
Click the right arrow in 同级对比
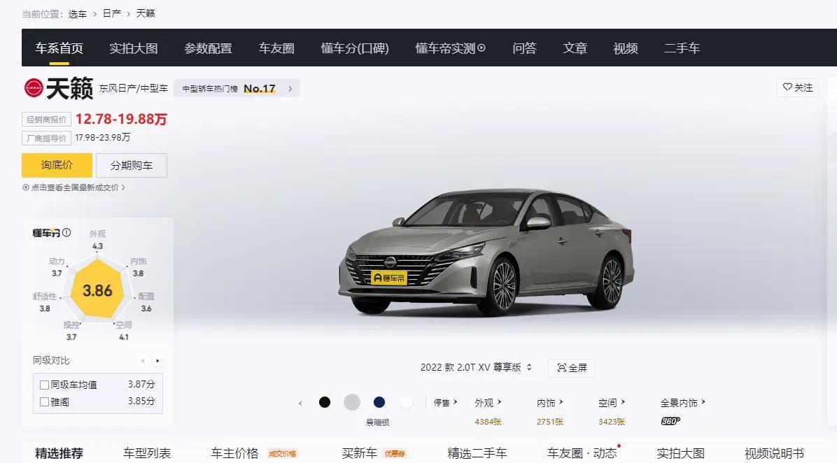coord(157,361)
